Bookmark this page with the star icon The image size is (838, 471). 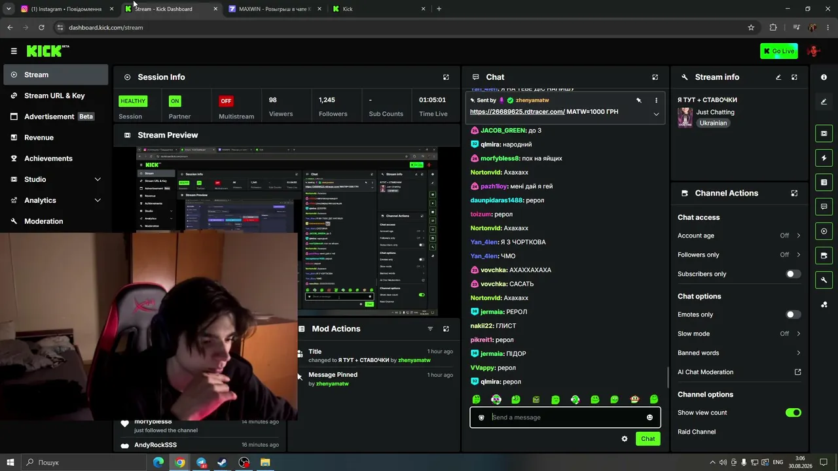(751, 27)
